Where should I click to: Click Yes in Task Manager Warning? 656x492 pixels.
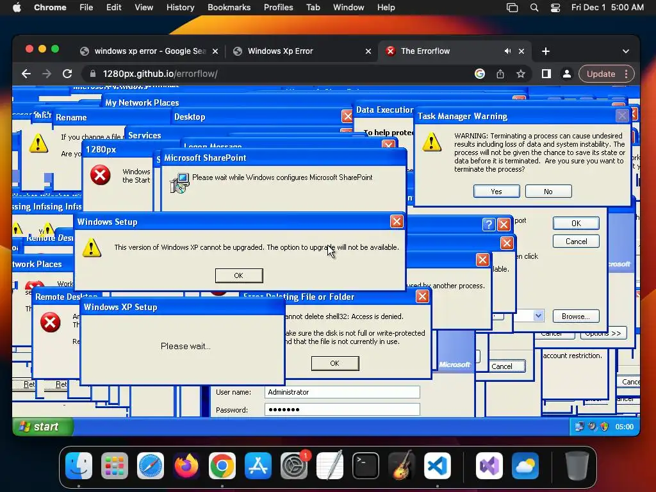click(496, 191)
